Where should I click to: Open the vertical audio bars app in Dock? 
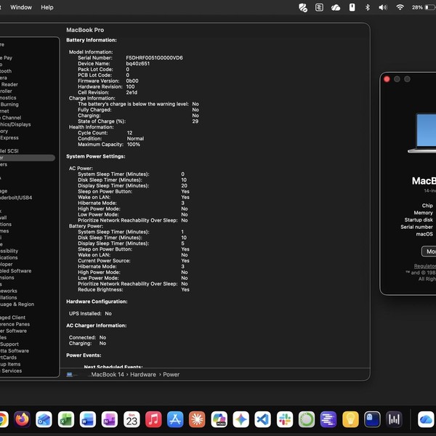click(394, 419)
